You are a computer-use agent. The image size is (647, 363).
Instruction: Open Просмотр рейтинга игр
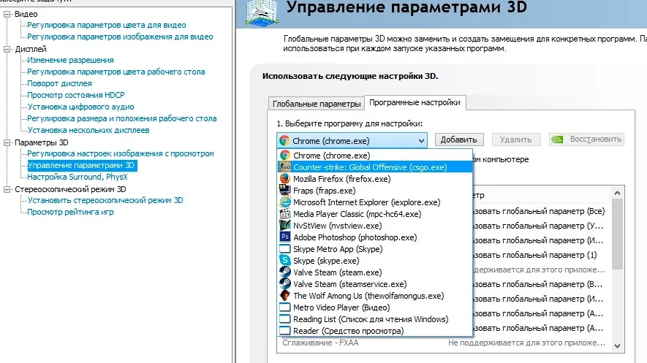pyautogui.click(x=70, y=213)
